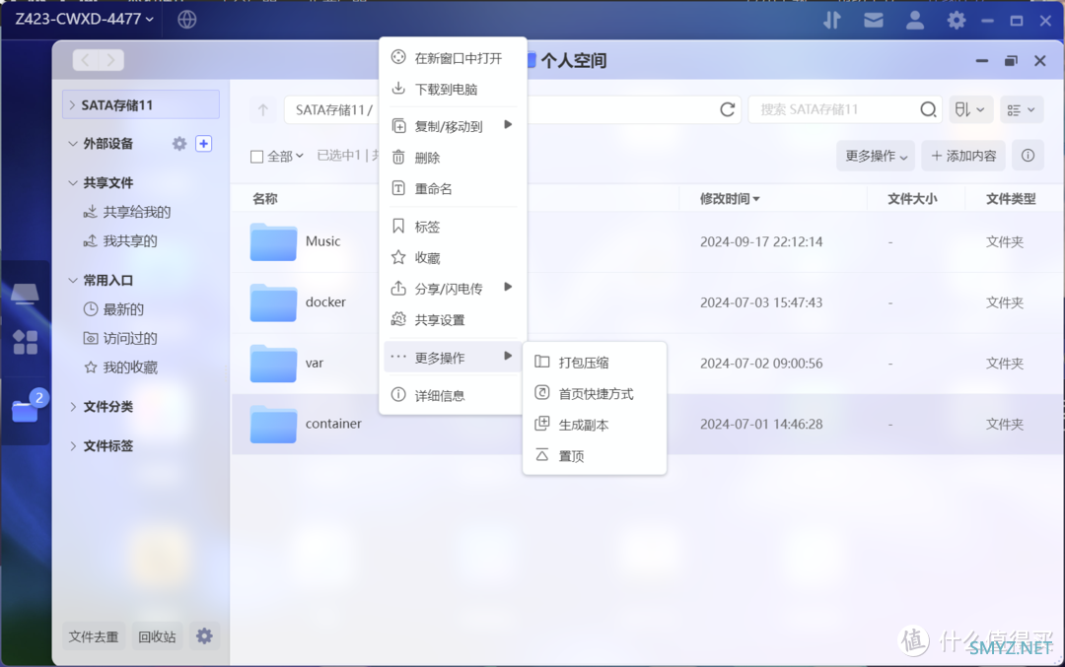Open 我共享的 in sidebar
The image size is (1065, 667).
[x=120, y=240]
